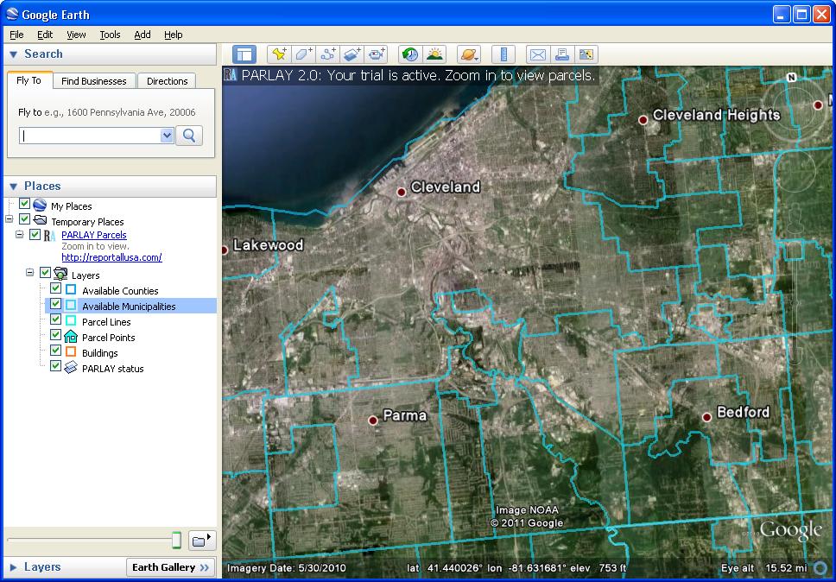This screenshot has width=836, height=582.
Task: Open the PARLAY Parcels link
Action: (94, 235)
